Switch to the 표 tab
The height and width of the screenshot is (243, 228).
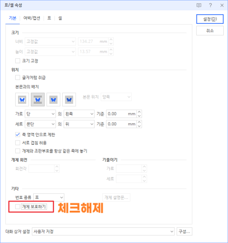49,18
